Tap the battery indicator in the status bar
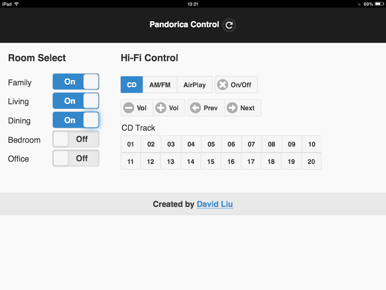 click(379, 4)
